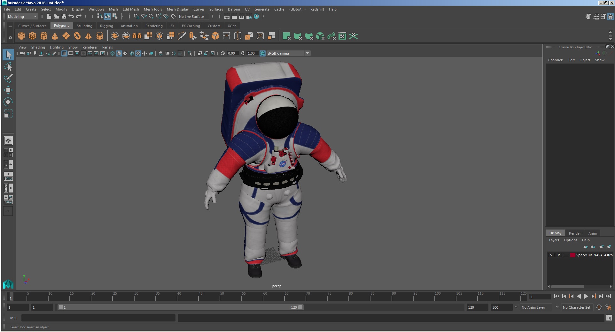Image resolution: width=615 pixels, height=332 pixels.
Task: Toggle visibility V of Spacesuit_NASA_Astro layer
Action: (x=551, y=255)
